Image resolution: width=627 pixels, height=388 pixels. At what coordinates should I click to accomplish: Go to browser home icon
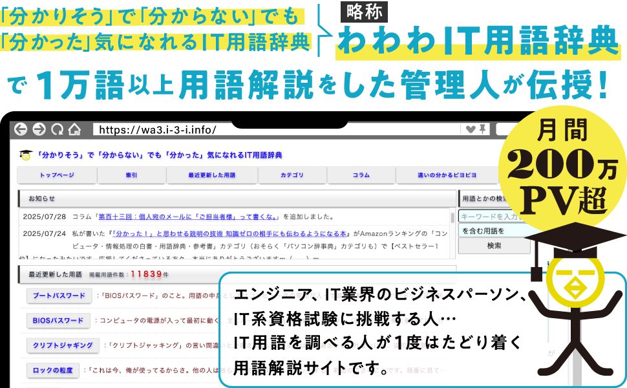point(74,129)
